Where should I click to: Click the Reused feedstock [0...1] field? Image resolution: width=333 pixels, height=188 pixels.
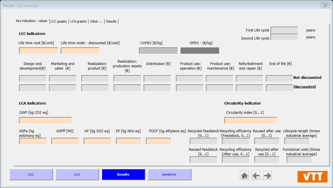pyautogui.click(x=204, y=160)
